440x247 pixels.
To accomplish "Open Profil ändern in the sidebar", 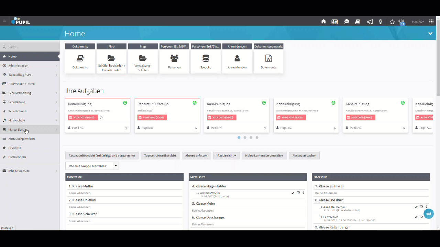I will click(x=30, y=157).
